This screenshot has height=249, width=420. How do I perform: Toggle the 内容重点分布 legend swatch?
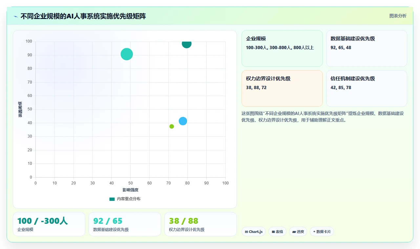(112, 199)
